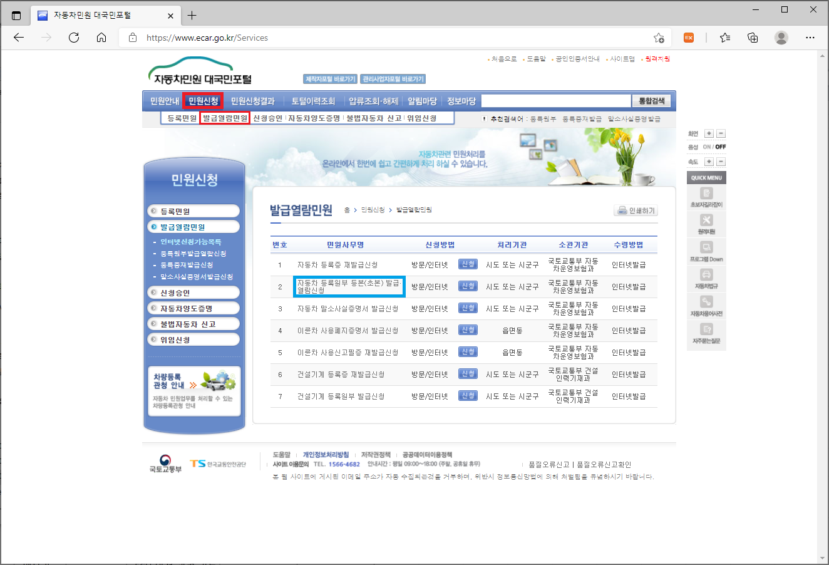Refresh the browser page

74,38
